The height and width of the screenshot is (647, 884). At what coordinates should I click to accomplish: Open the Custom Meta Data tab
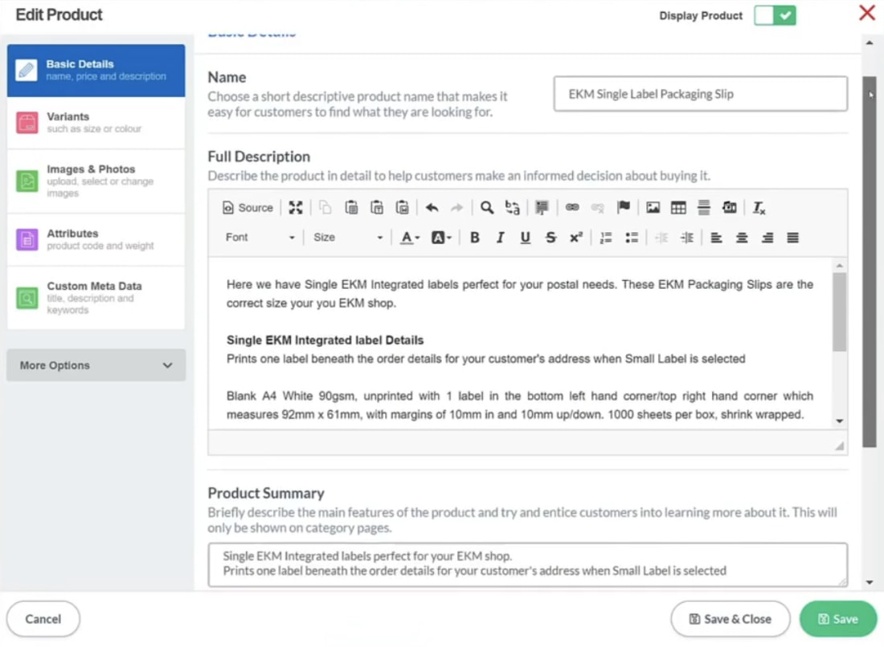[96, 297]
